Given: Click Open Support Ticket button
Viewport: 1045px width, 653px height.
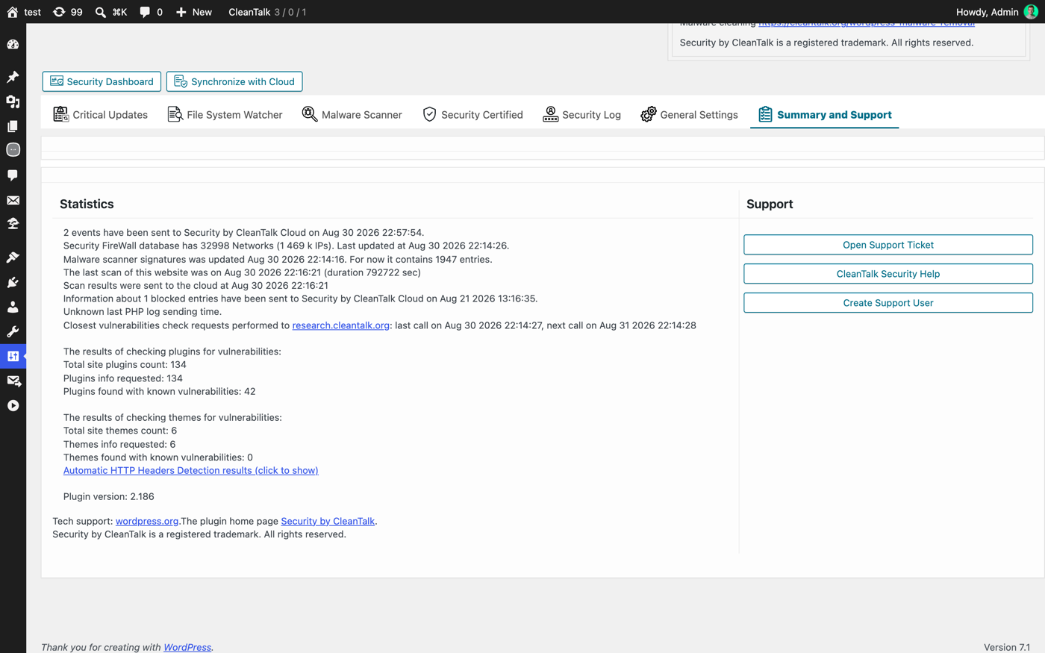Looking at the screenshot, I should (x=888, y=245).
